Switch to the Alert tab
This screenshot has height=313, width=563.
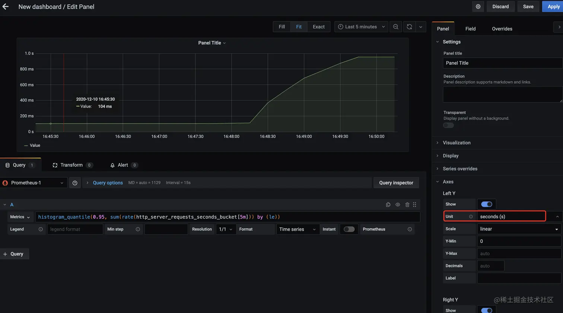coord(124,165)
